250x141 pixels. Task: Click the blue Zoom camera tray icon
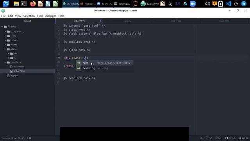pyautogui.click(x=193, y=4)
